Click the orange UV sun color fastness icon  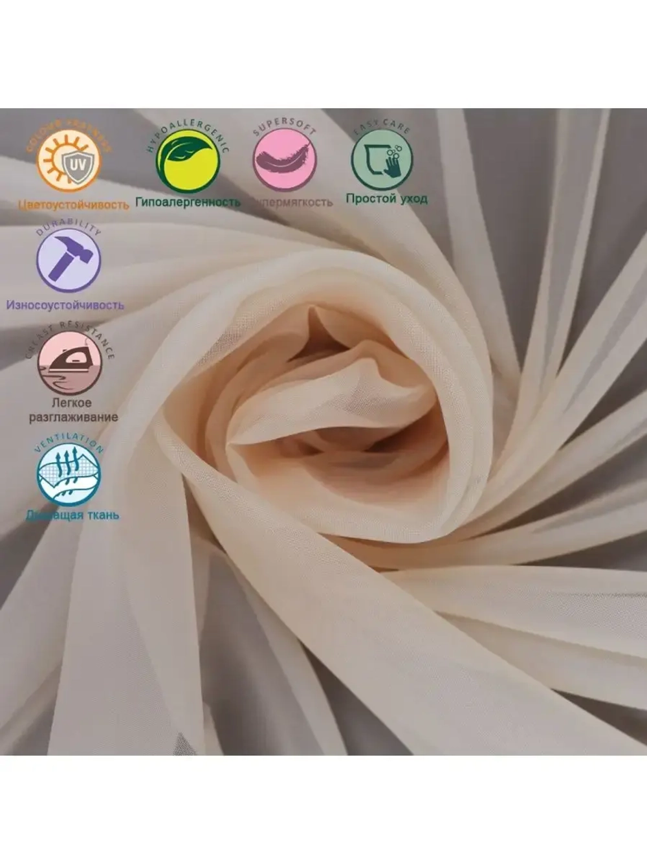pyautogui.click(x=68, y=161)
